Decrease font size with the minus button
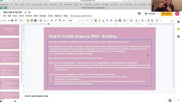 coord(83,20)
